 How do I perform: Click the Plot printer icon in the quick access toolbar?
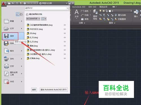[25, 3]
